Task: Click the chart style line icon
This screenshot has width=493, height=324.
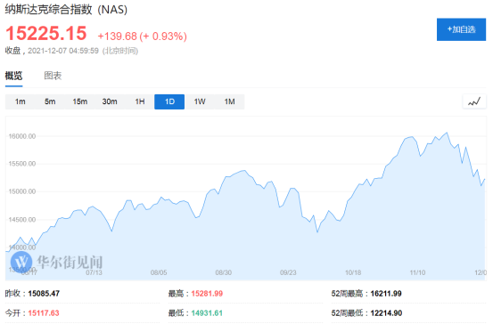Action: tap(473, 101)
